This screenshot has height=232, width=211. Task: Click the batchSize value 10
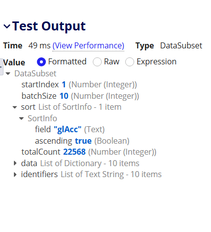(x=64, y=96)
